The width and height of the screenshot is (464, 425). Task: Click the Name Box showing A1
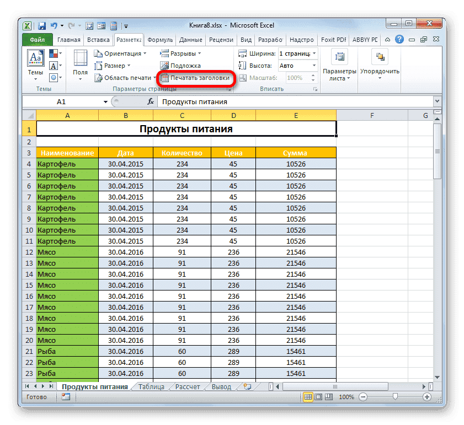point(61,101)
